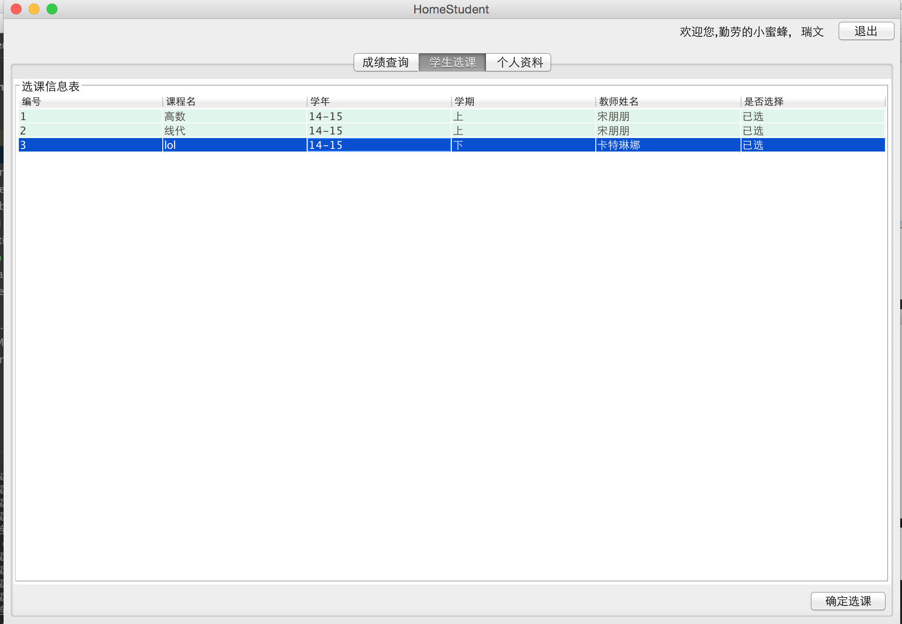Click the 退出 logout button
902x624 pixels.
pos(866,31)
